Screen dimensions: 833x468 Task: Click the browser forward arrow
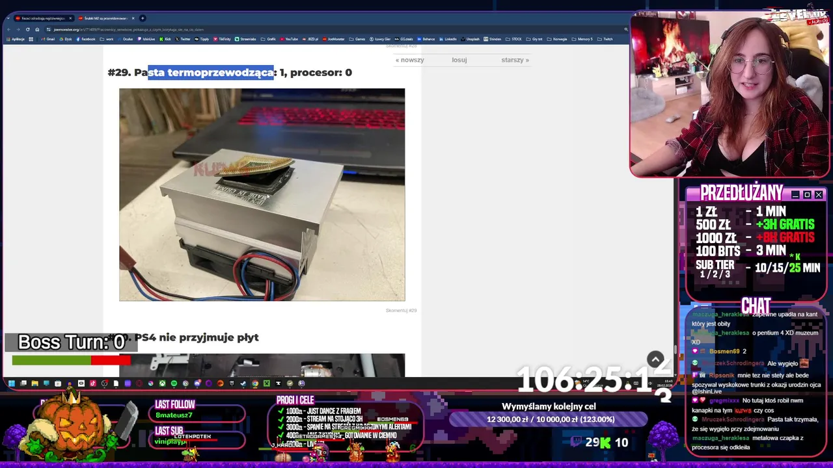click(18, 29)
